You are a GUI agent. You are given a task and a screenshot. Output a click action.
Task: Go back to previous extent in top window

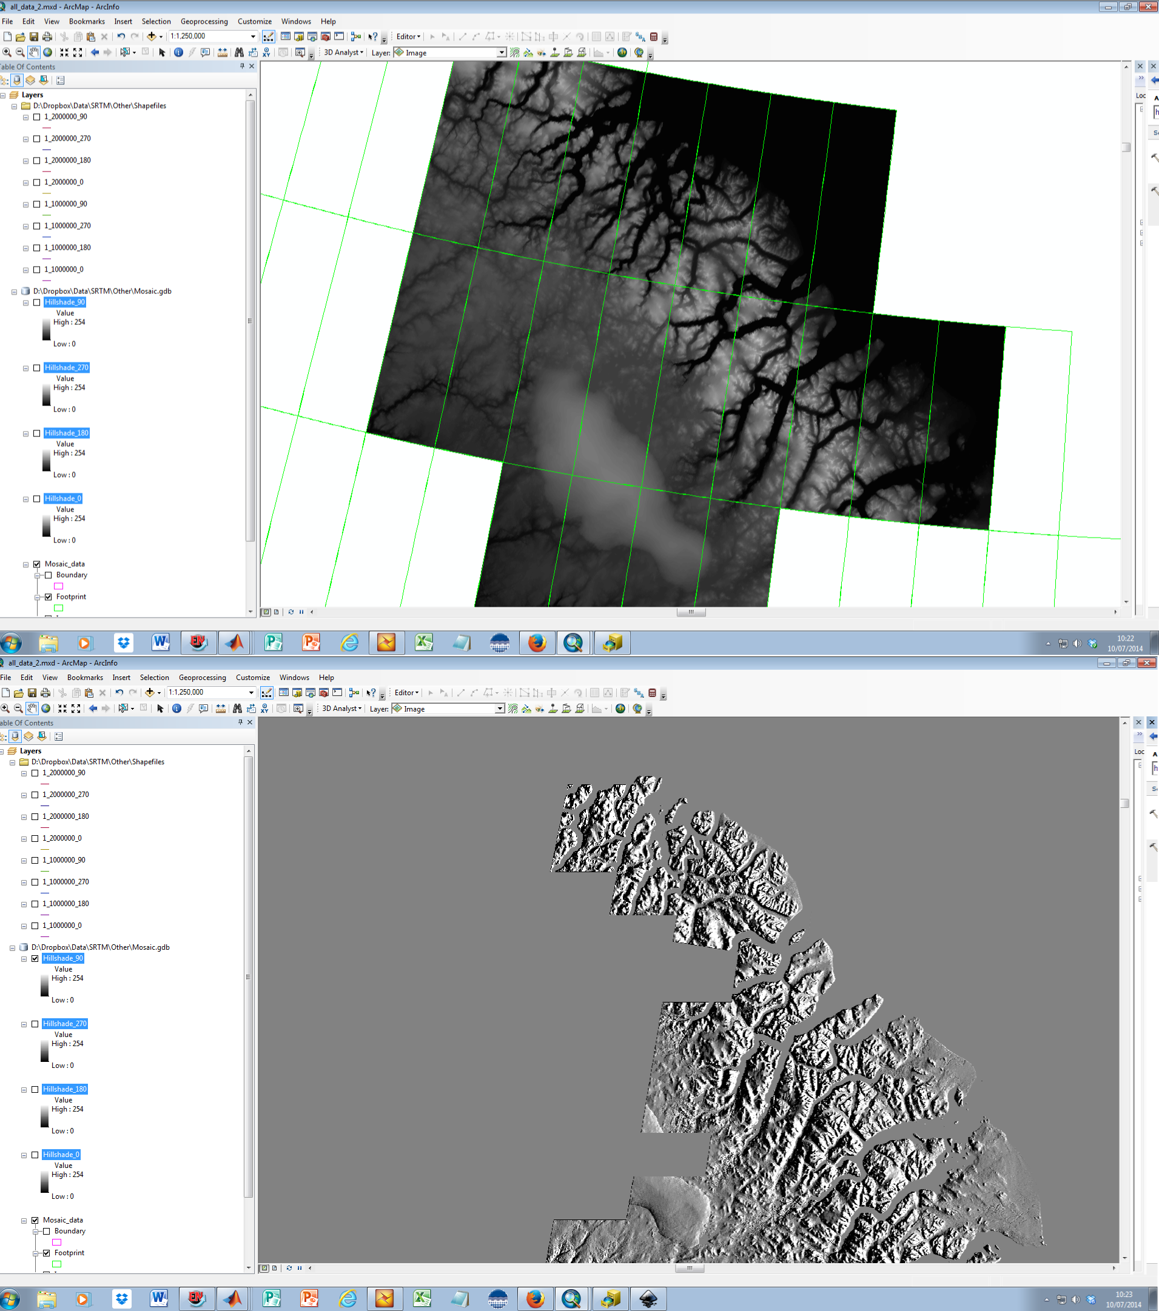pyautogui.click(x=95, y=53)
